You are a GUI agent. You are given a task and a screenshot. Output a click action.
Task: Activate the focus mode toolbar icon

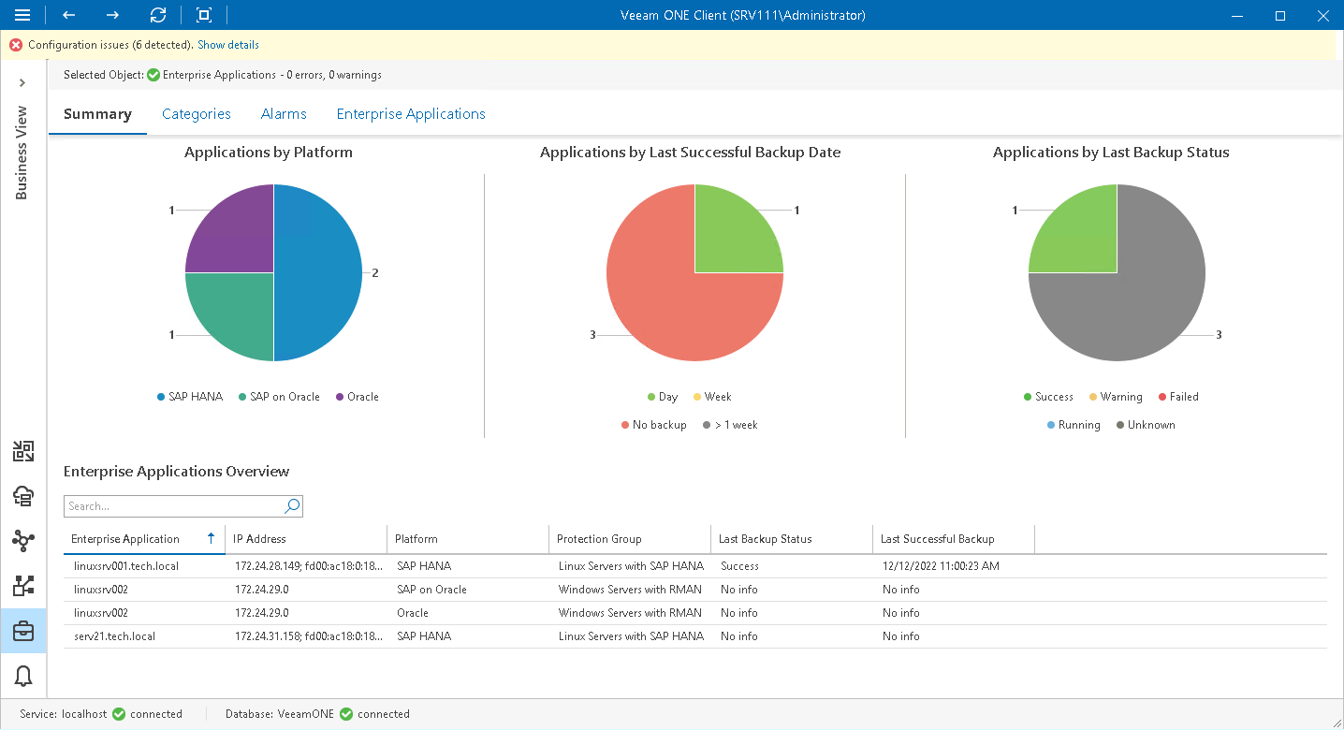[x=202, y=15]
